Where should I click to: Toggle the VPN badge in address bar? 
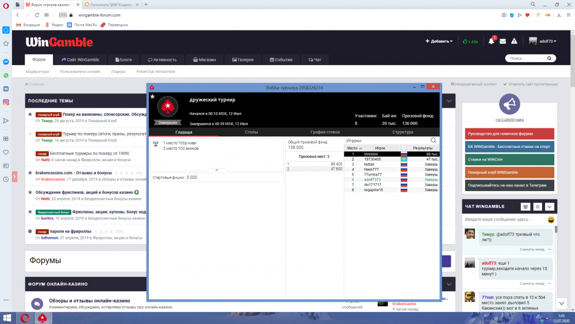(63, 15)
